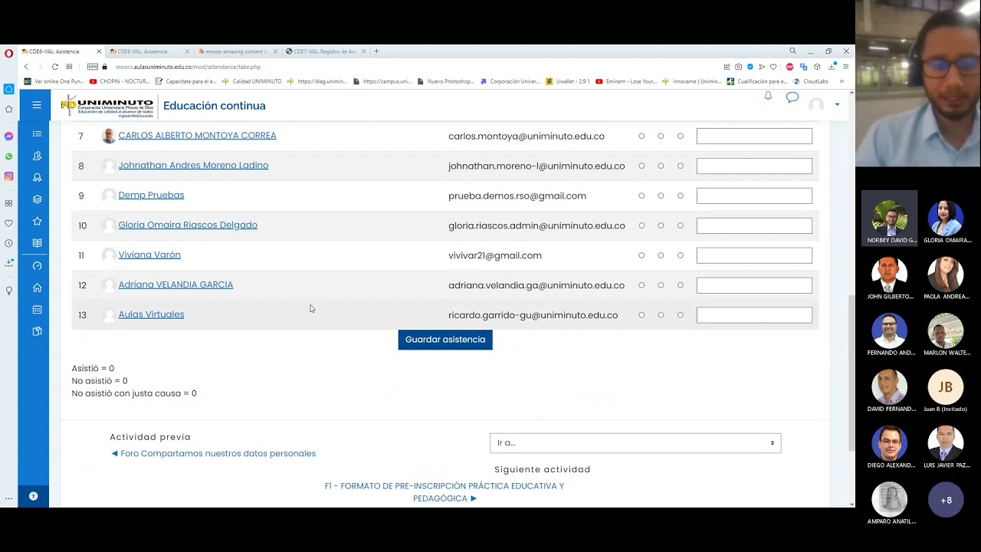Select first attendance radio for Gloria Omaira Riascos
Image resolution: width=981 pixels, height=552 pixels.
(x=641, y=225)
